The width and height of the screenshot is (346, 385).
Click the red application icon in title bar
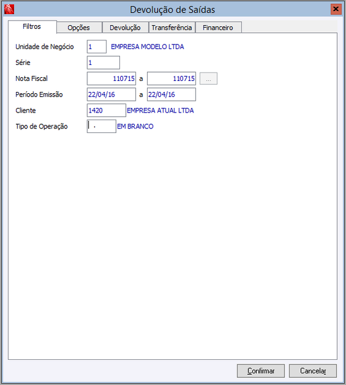pos(9,10)
